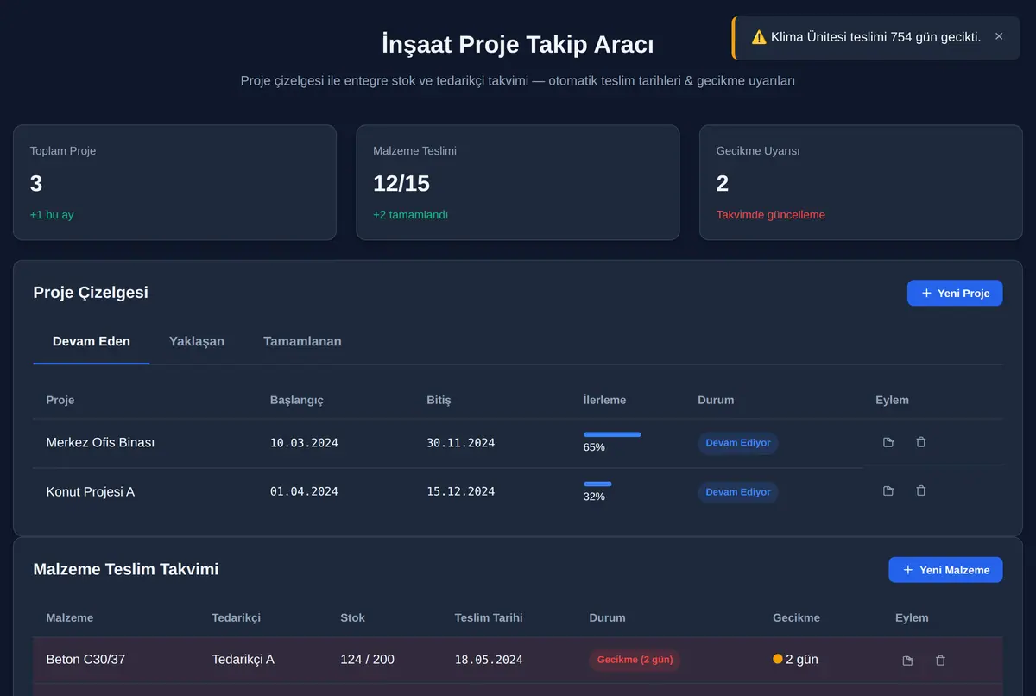Add a material with Yeni Malzeme button

pos(945,570)
